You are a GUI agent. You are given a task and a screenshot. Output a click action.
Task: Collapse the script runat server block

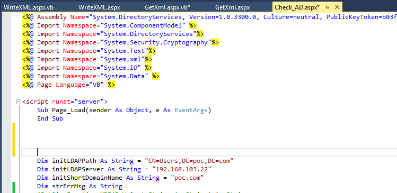[x=18, y=102]
